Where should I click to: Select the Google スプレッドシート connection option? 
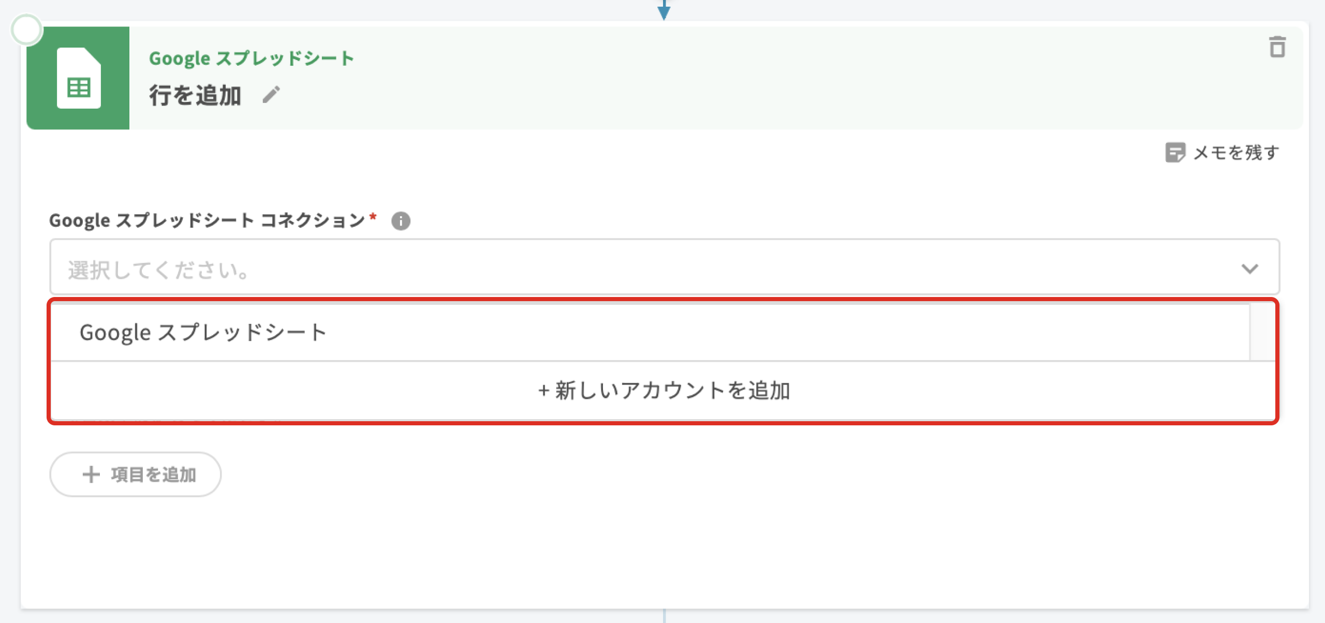[x=203, y=332]
